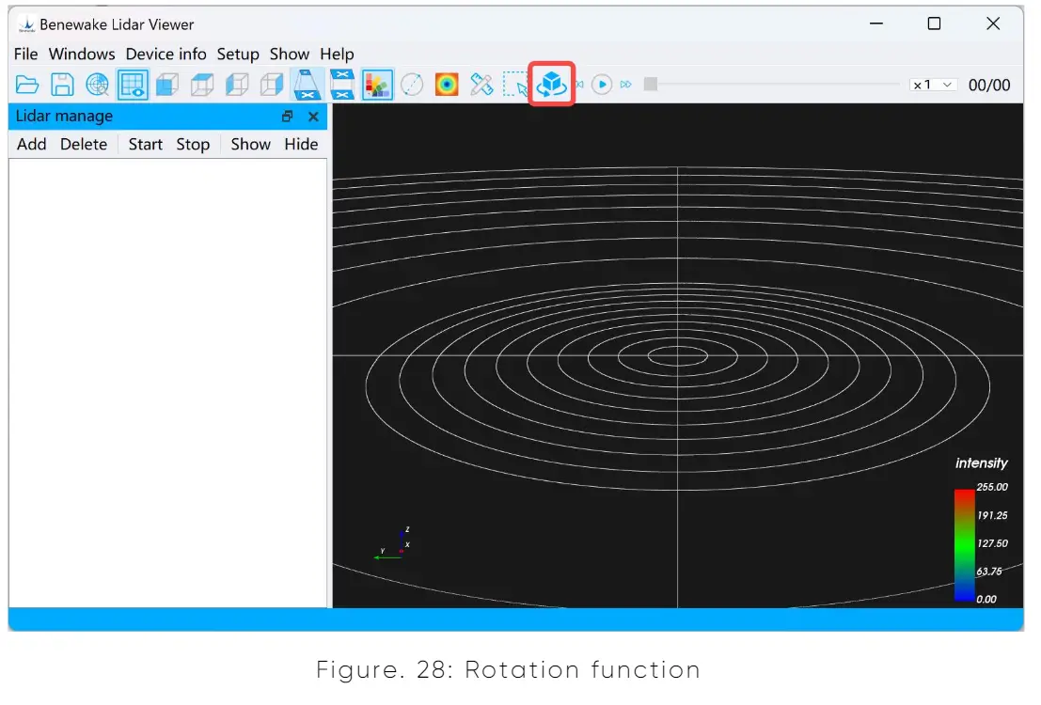1041x705 pixels.
Task: Activate the rectangle selection cursor tool
Action: click(516, 85)
